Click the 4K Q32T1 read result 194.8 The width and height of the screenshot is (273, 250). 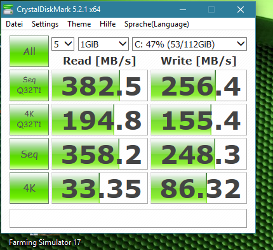pos(100,120)
